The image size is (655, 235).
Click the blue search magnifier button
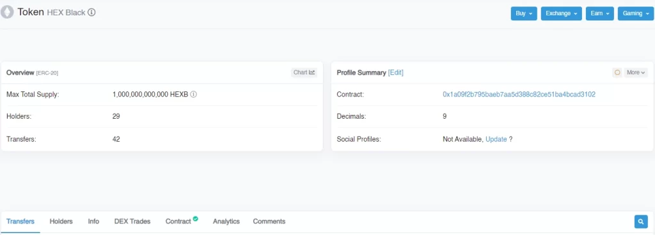tap(641, 221)
